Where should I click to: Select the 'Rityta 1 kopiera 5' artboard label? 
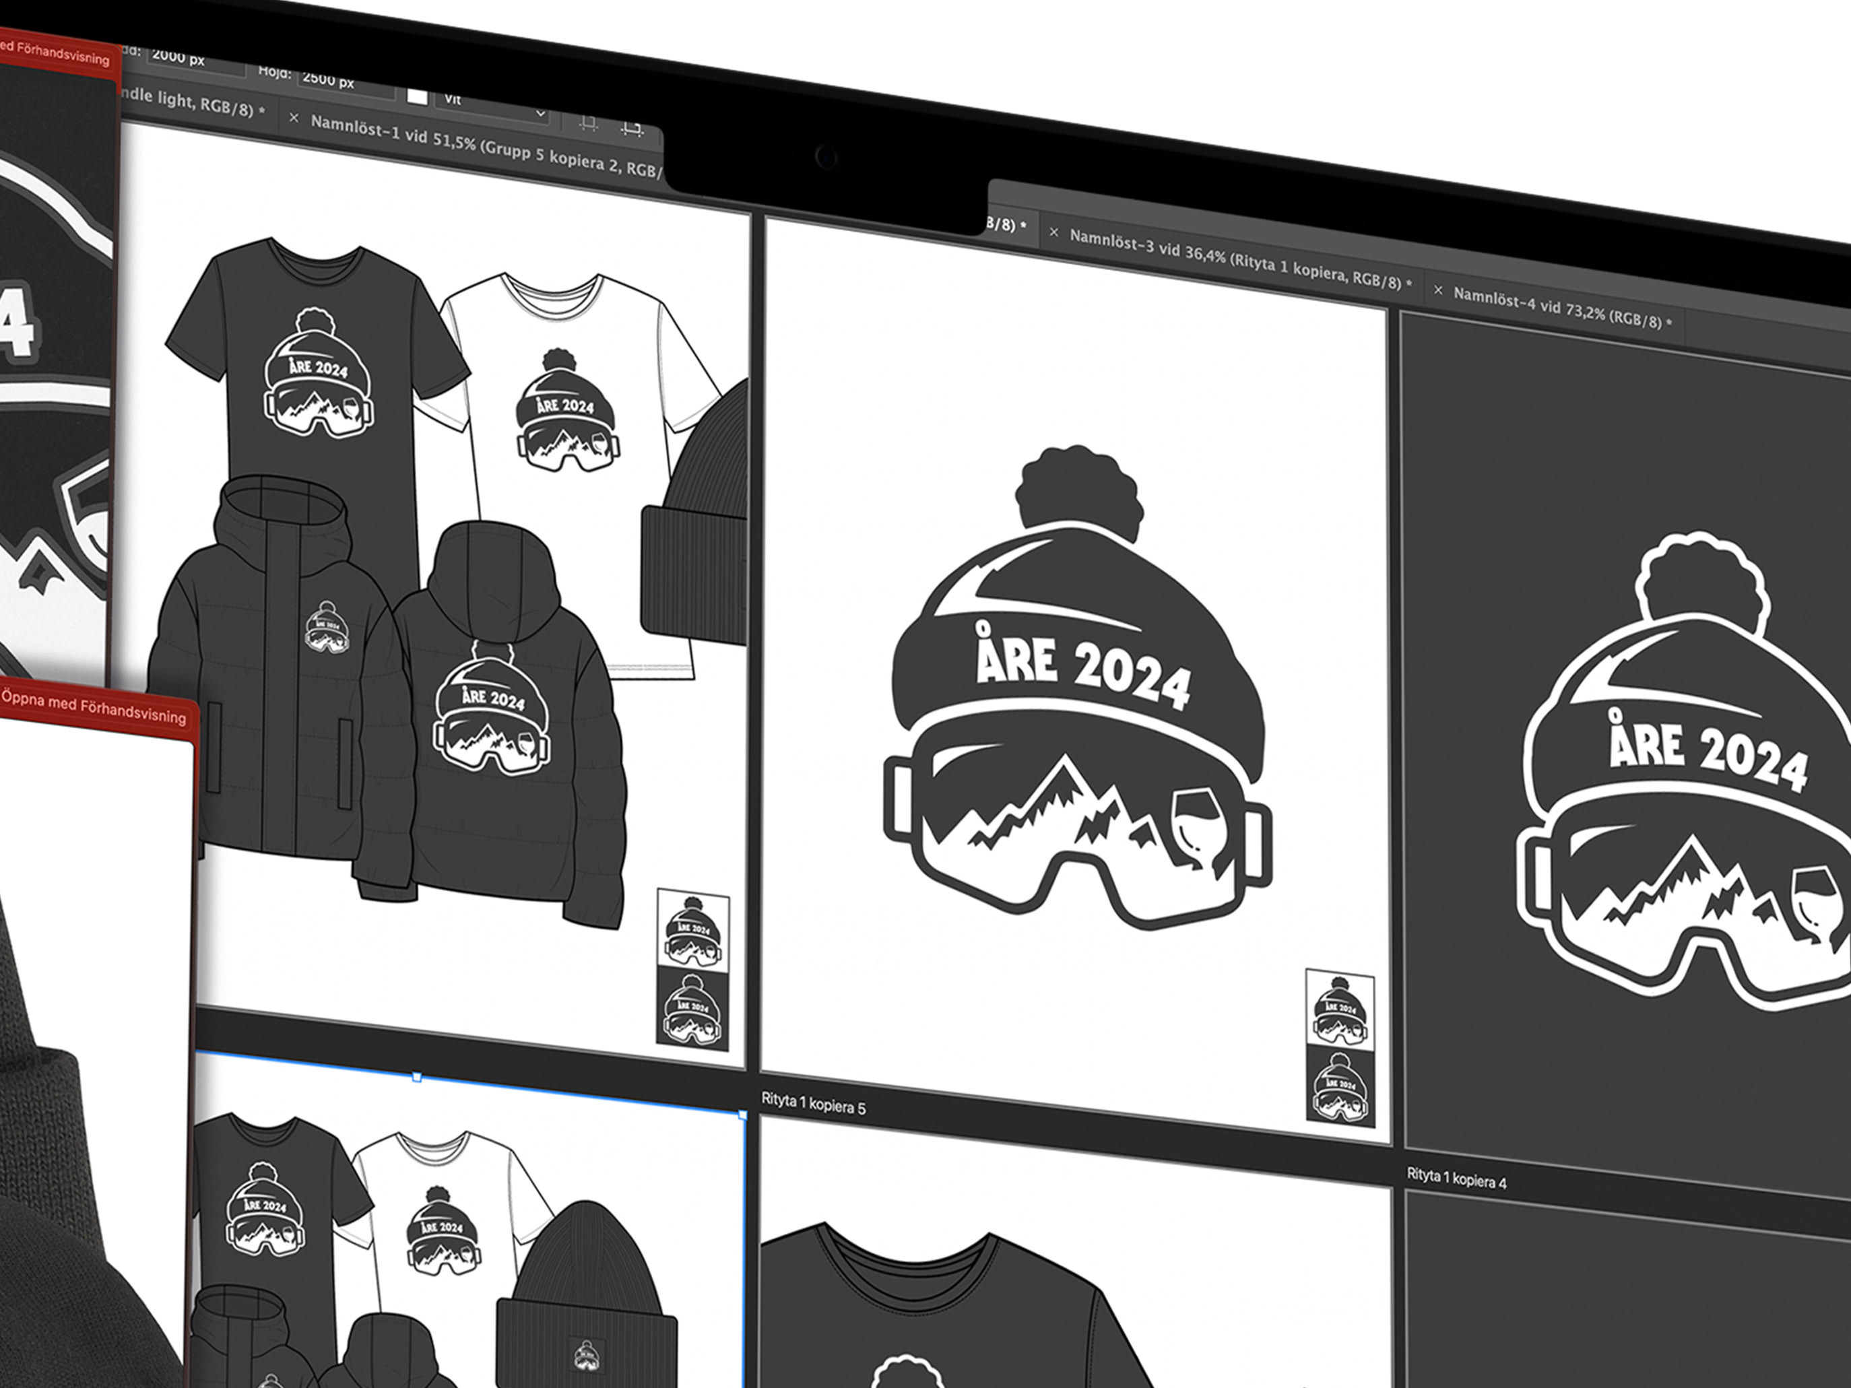814,1104
